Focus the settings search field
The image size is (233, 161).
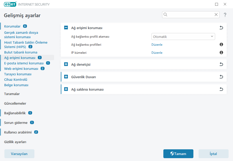[x=191, y=15]
